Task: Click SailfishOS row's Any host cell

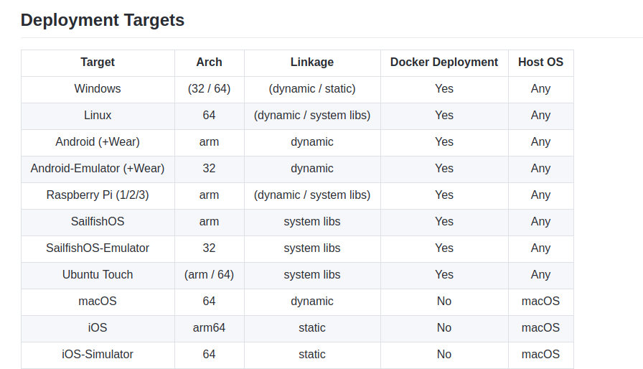Action: click(x=540, y=222)
